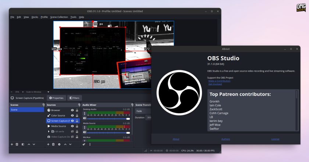The width and height of the screenshot is (309, 162).
Task: Remove the selected source with the Sources trash icon
Action: pyautogui.click(x=53, y=144)
